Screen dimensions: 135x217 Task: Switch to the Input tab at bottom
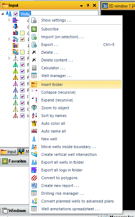8,152
